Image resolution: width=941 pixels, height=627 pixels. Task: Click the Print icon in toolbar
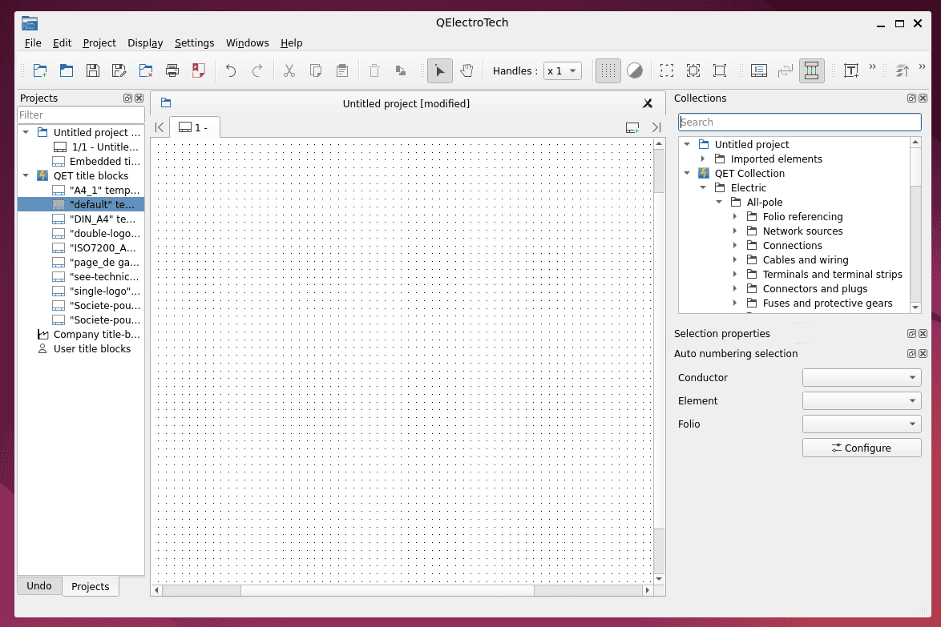click(172, 70)
